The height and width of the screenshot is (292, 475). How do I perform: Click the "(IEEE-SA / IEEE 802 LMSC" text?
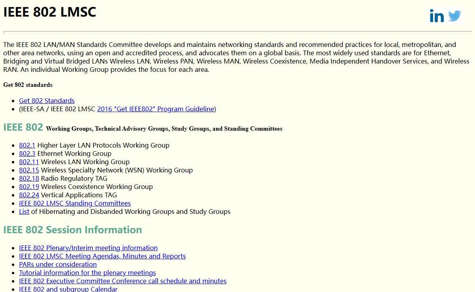click(57, 109)
